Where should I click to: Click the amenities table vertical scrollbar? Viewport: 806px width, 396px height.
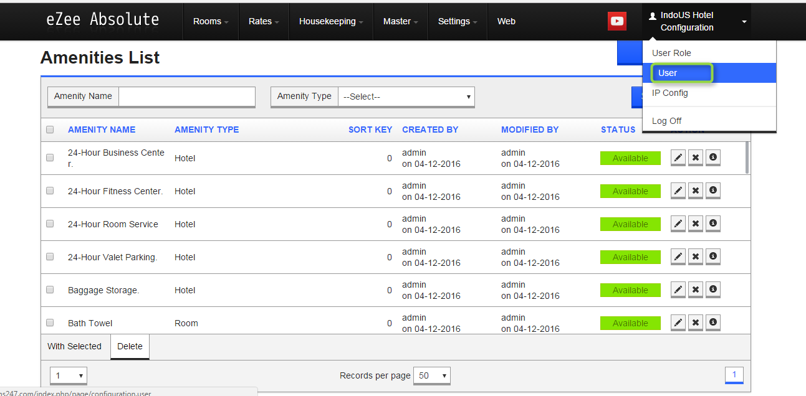pyautogui.click(x=747, y=158)
